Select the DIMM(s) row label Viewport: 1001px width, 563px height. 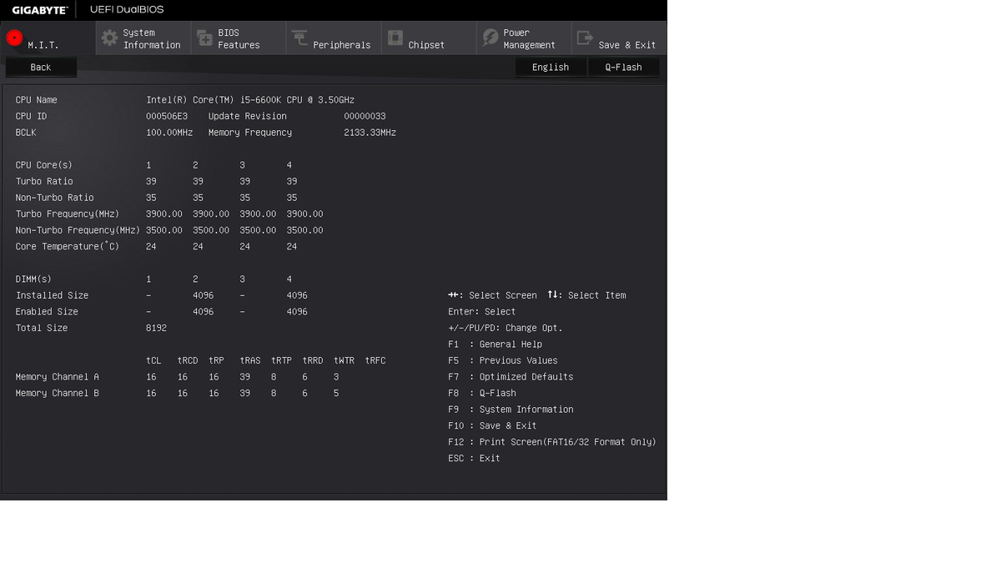tap(33, 279)
